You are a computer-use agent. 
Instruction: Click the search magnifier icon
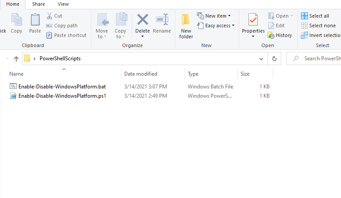click(296, 59)
